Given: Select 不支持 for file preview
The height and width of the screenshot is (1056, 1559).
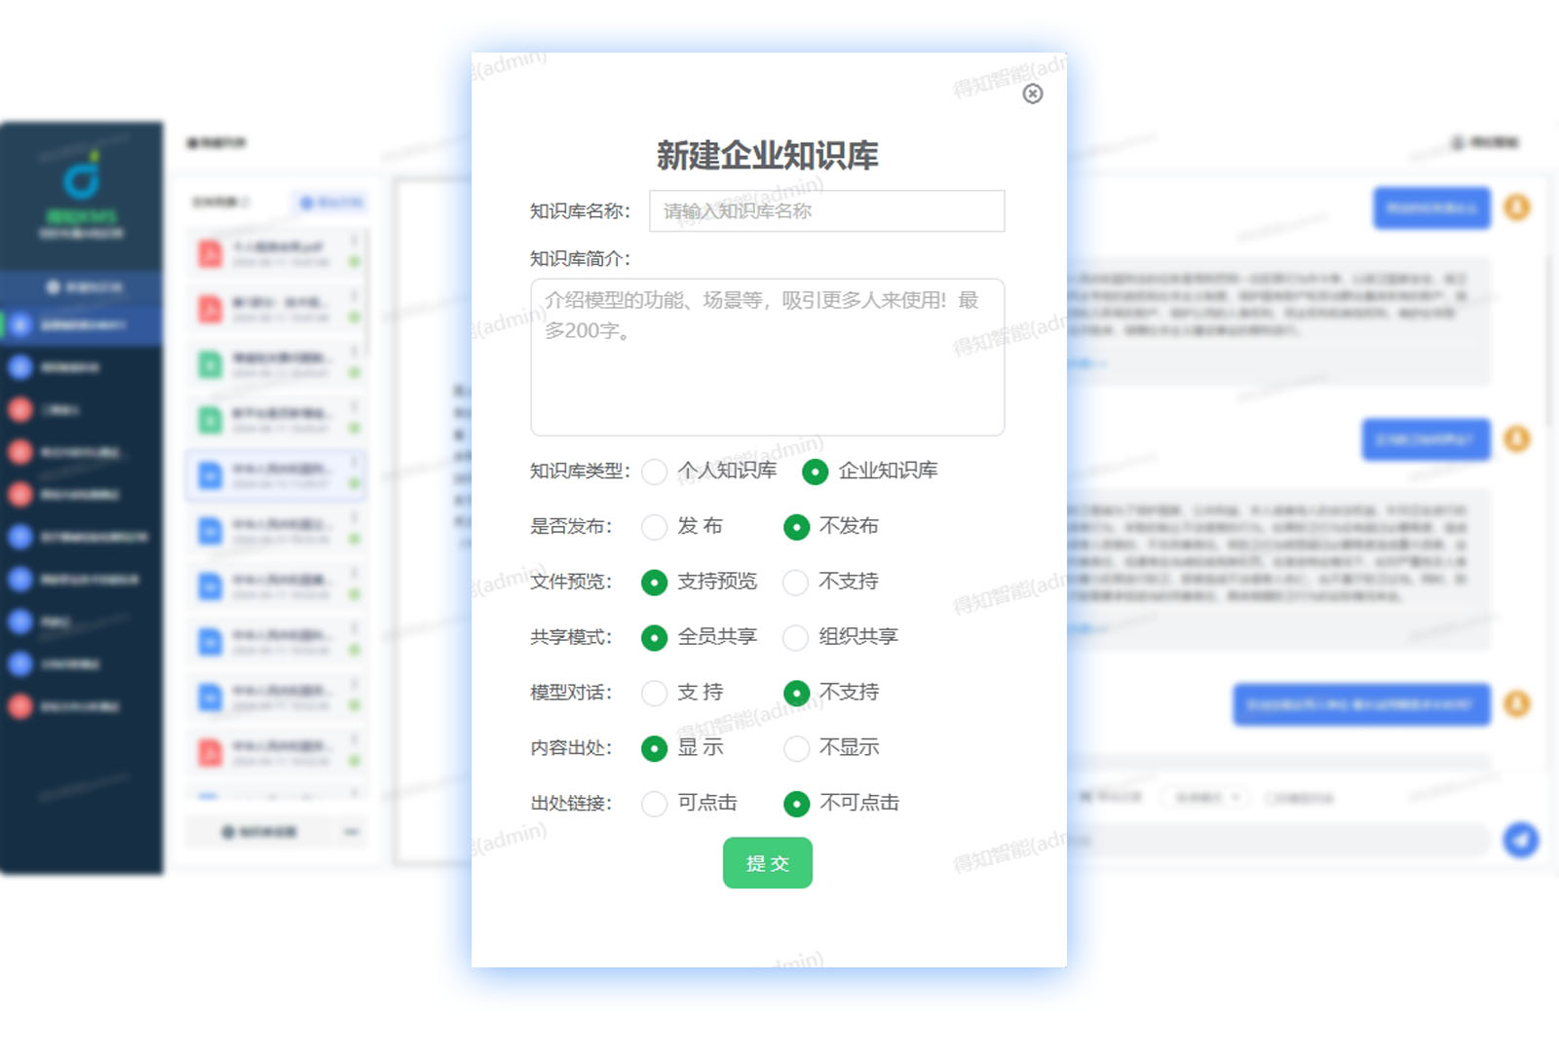Looking at the screenshot, I should tap(796, 583).
